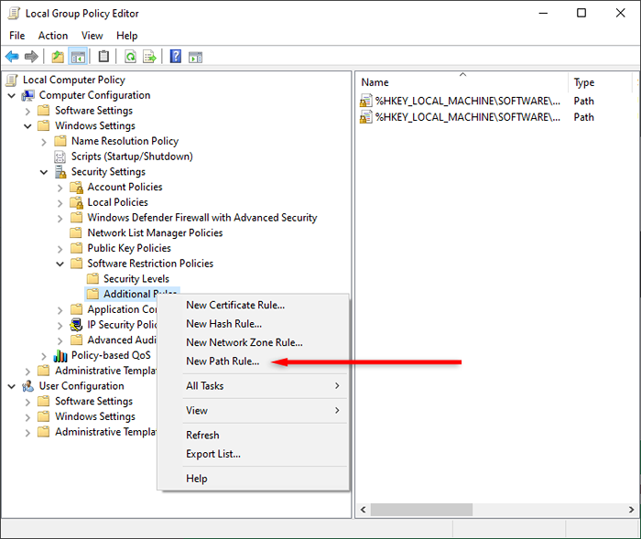This screenshot has width=641, height=539.
Task: Click the Export List toolbar icon
Action: coord(148,57)
